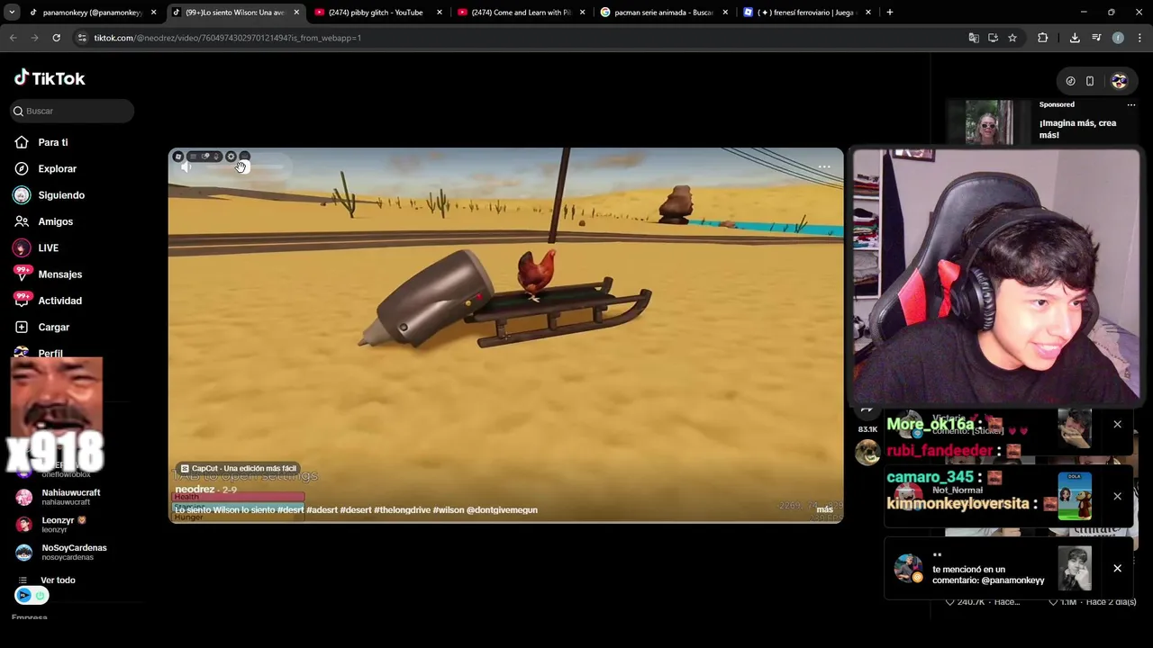Open the Actividad notifications
This screenshot has height=648, width=1153.
[x=59, y=301]
